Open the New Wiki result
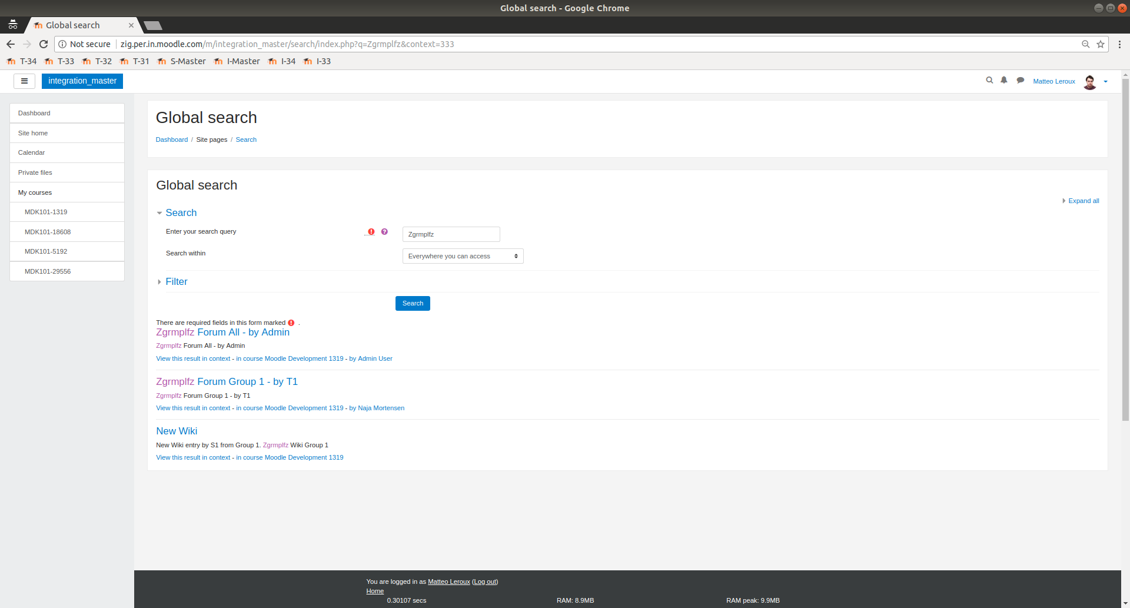Screen dimensions: 1130x608 coord(177,431)
